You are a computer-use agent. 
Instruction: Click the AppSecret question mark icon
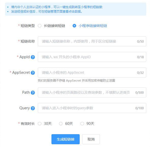(33, 73)
